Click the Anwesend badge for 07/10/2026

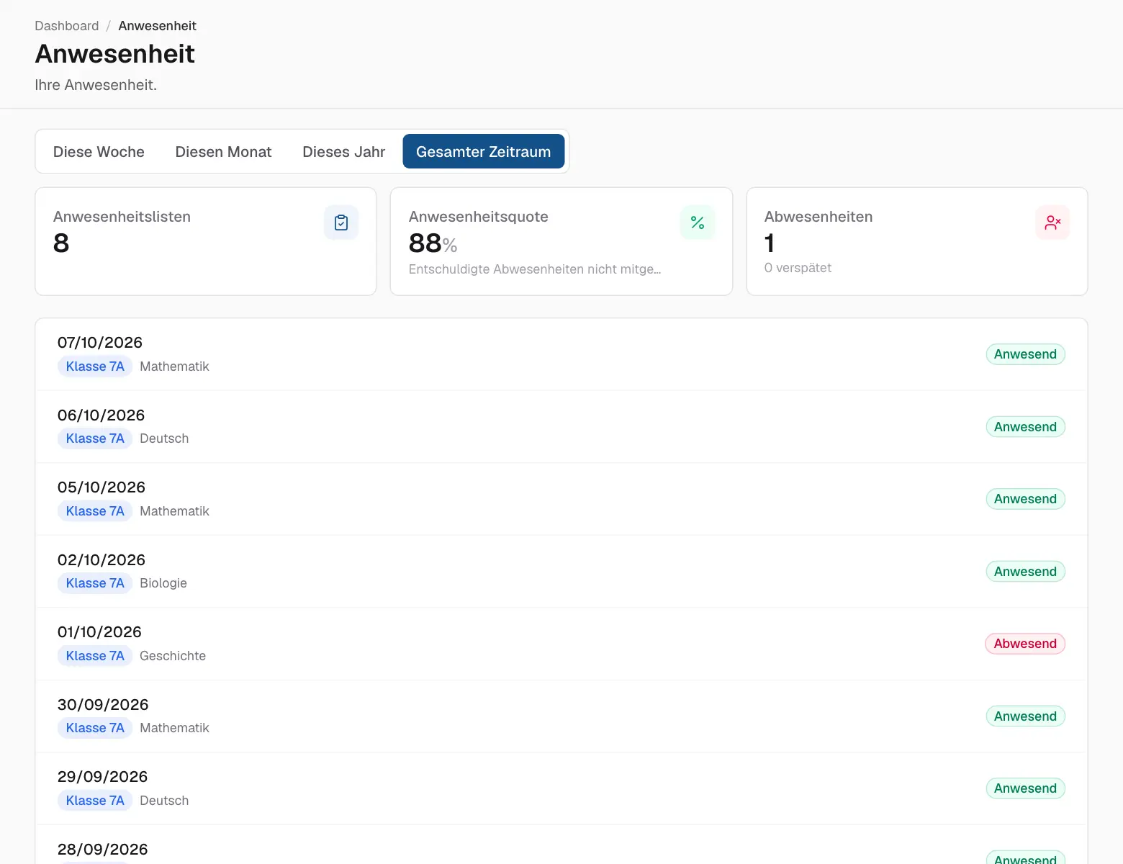(x=1025, y=354)
